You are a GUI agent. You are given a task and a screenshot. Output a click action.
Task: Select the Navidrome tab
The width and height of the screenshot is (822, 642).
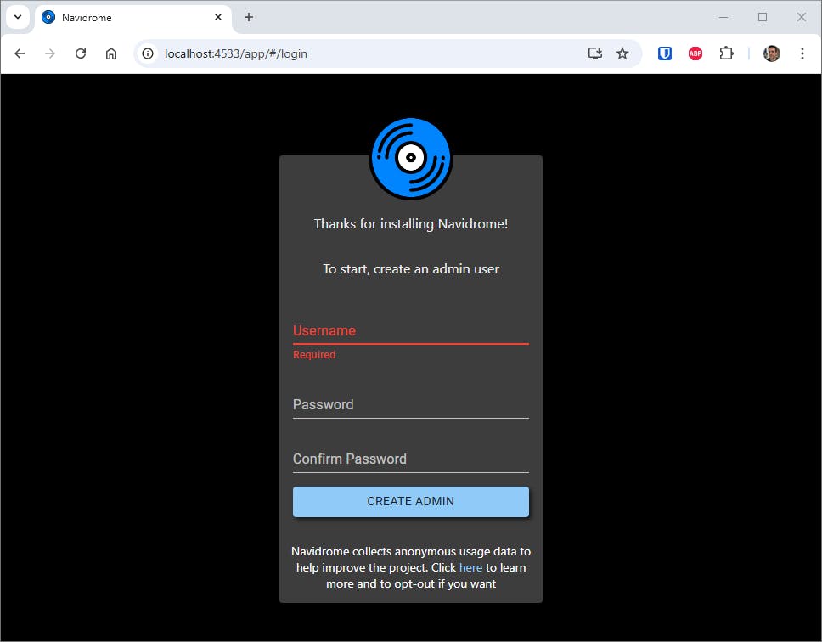[133, 18]
